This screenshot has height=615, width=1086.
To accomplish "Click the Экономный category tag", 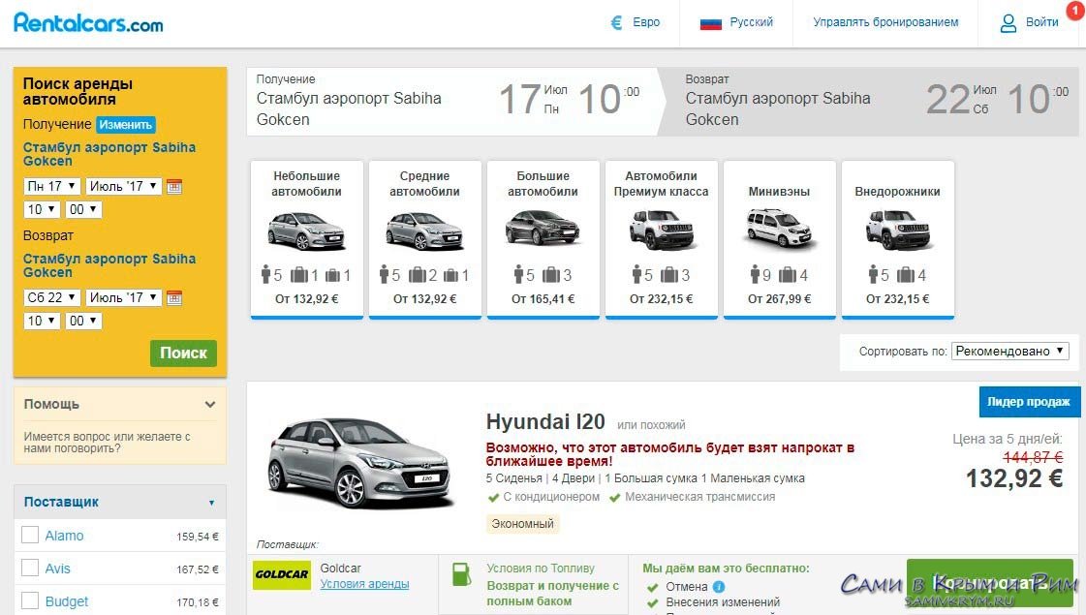I will (522, 524).
